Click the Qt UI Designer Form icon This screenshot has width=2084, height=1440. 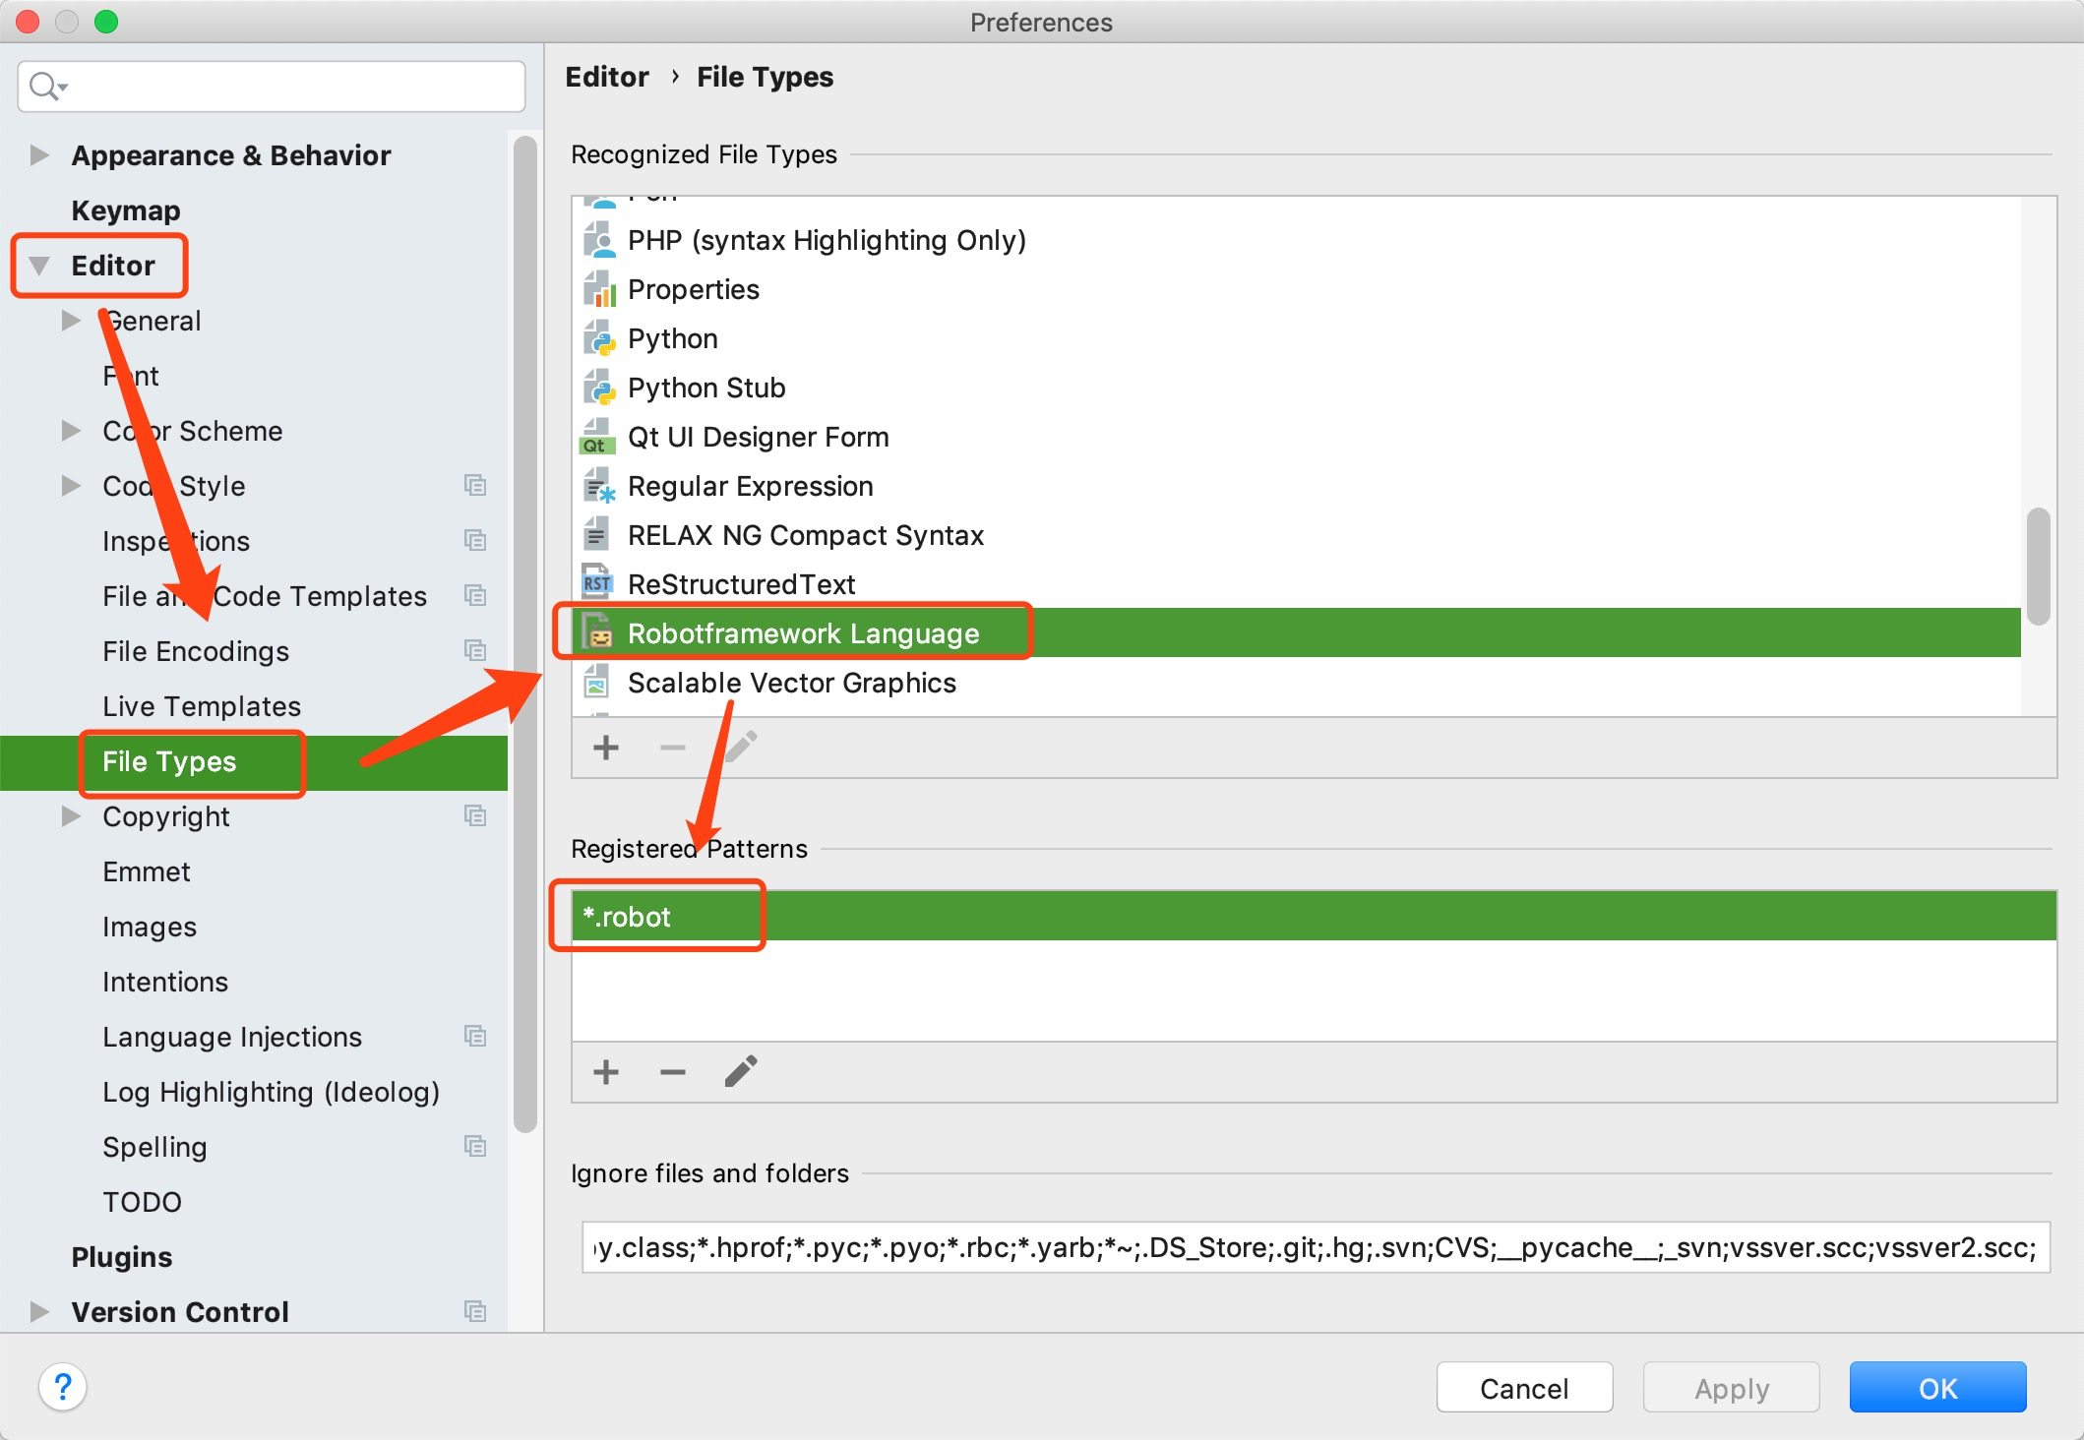pyautogui.click(x=596, y=438)
